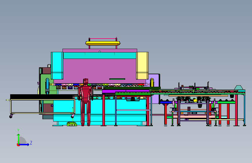Screen dimensions: 252x163
Task: Select the green cabinet on the left side
Action: pos(47,89)
